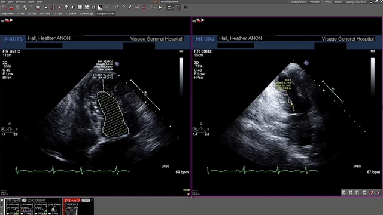Toggle the heart favorite on CR DX study
This screenshot has height=215, width=383.
point(92,200)
